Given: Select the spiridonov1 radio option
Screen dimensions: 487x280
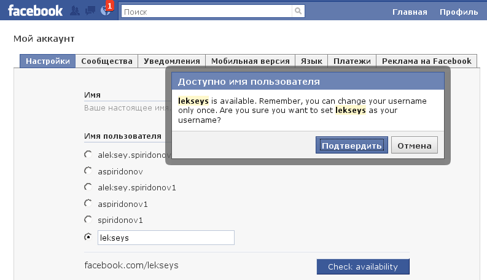Looking at the screenshot, I should [88, 219].
